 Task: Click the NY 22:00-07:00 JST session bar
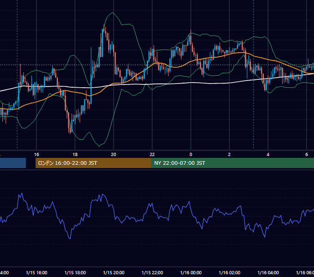pyautogui.click(x=232, y=163)
